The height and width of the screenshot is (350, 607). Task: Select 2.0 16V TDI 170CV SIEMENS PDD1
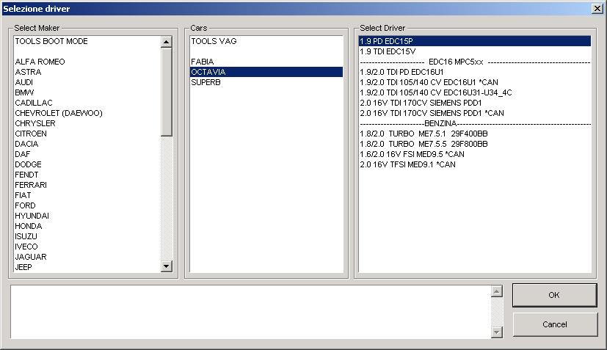click(475, 103)
